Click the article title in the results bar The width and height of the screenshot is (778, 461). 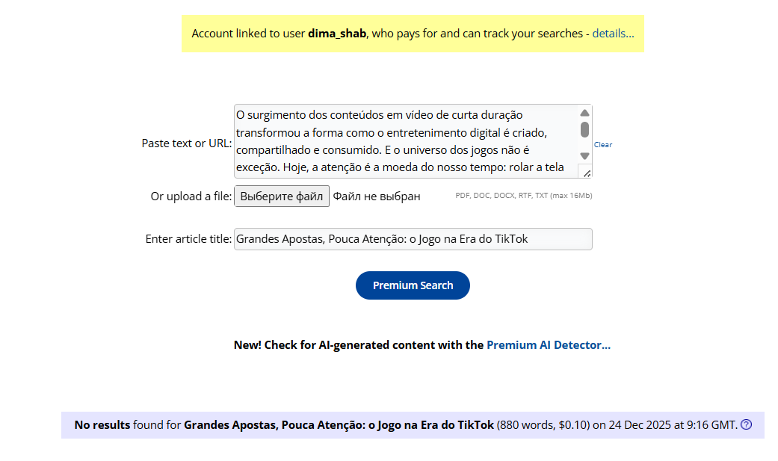click(339, 425)
